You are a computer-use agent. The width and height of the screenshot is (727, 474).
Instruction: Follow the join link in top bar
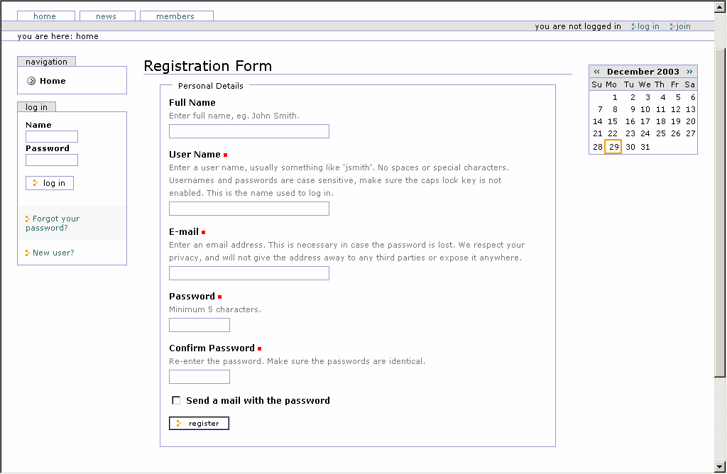coord(683,26)
